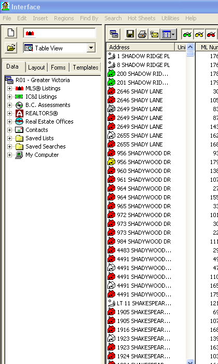Open the folder icon button
The height and width of the screenshot is (364, 218).
pos(11,48)
